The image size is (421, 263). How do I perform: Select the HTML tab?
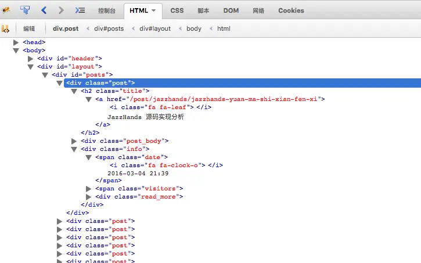(x=139, y=10)
